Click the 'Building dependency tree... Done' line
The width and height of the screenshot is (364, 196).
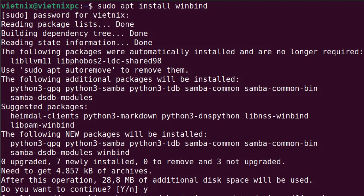[74, 33]
